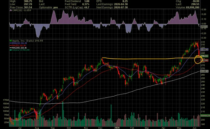Image resolution: width=210 pixels, height=129 pixels.
Task: Click the -0.059 CMF value tag
Action: pos(204,27)
